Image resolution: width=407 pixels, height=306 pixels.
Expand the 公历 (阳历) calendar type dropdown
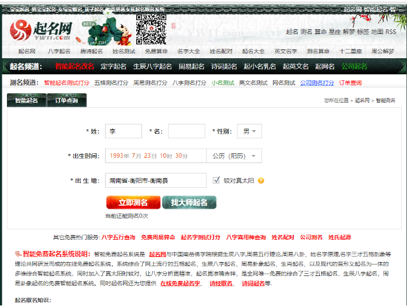[234, 156]
